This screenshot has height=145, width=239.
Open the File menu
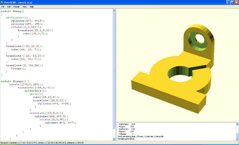(3, 7)
